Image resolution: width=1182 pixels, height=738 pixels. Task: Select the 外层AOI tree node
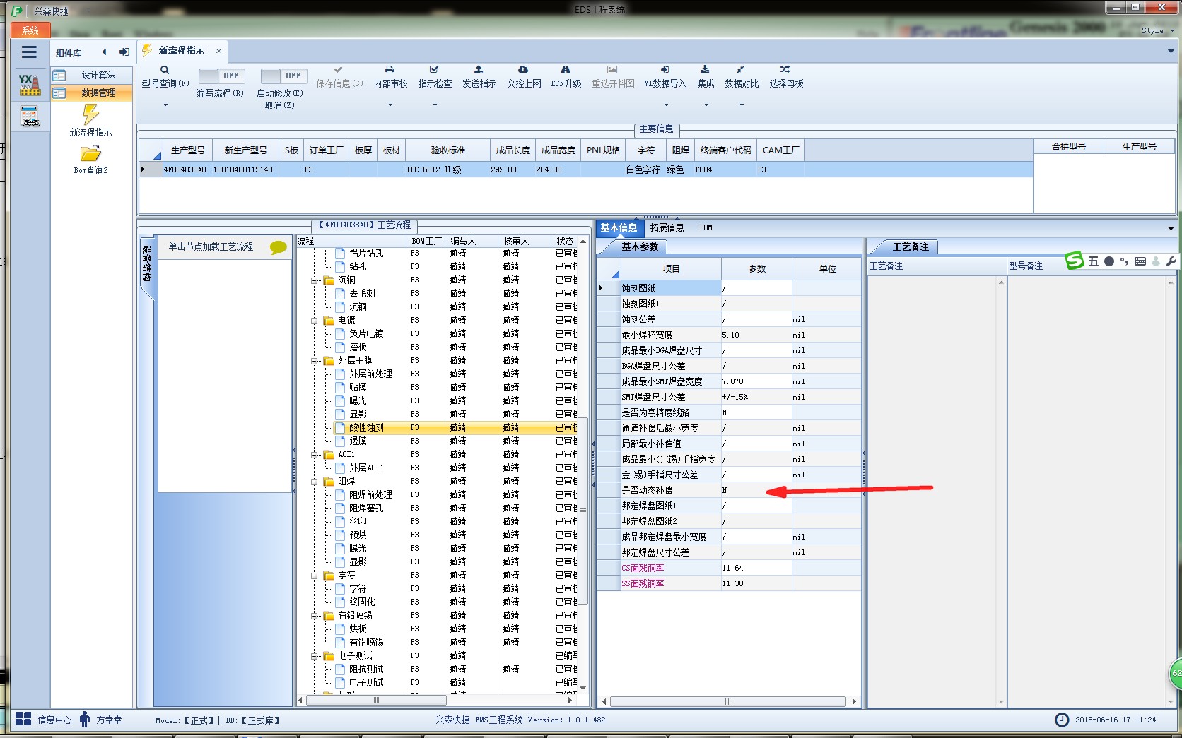pos(366,468)
